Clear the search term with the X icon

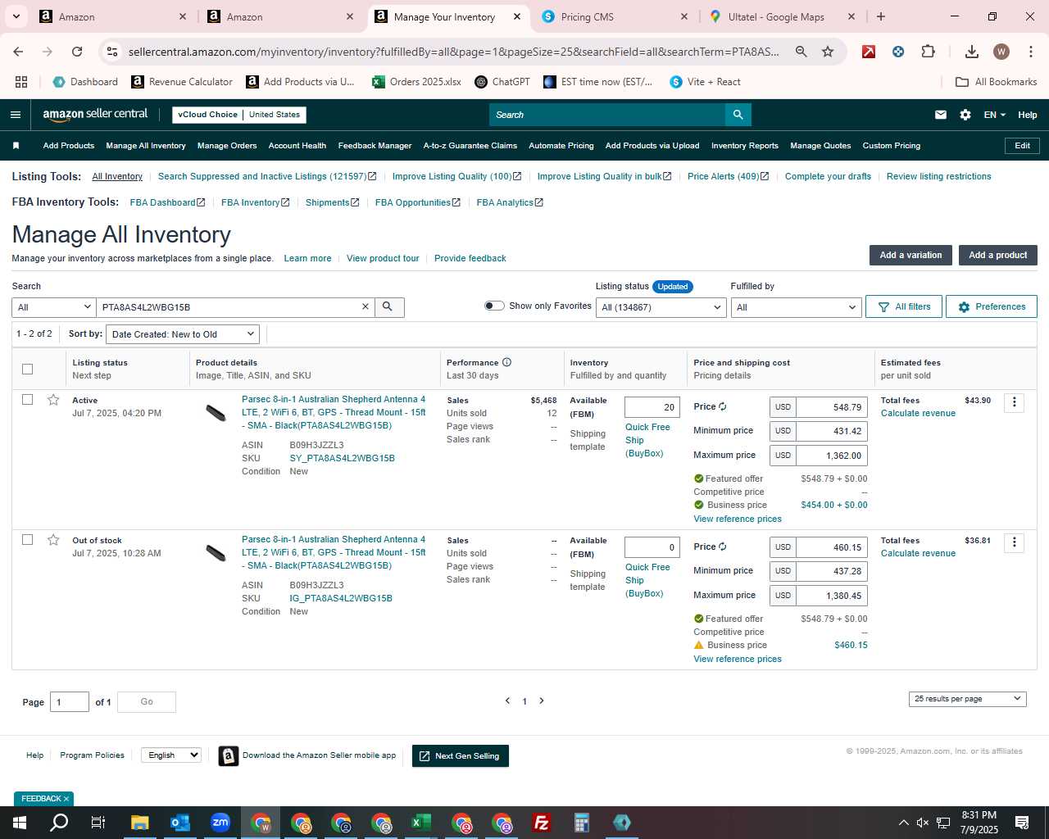click(x=366, y=306)
